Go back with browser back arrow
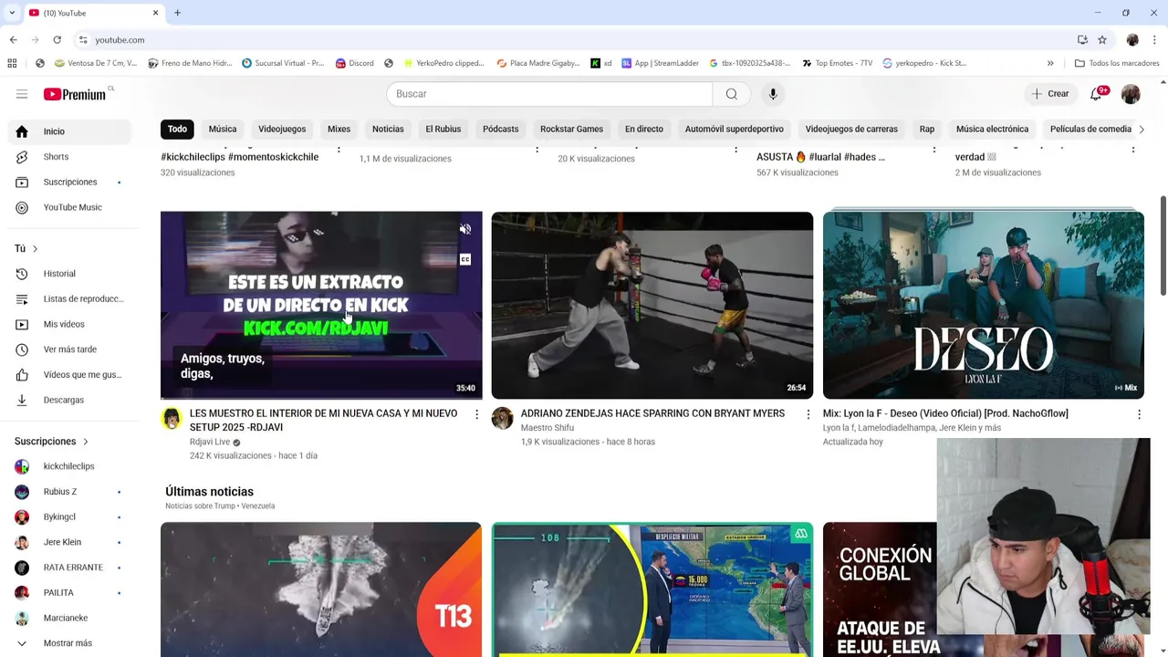This screenshot has width=1168, height=657. tap(13, 39)
